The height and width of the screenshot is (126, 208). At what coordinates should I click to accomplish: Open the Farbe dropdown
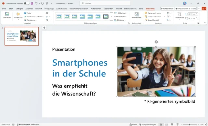click(x=28, y=13)
